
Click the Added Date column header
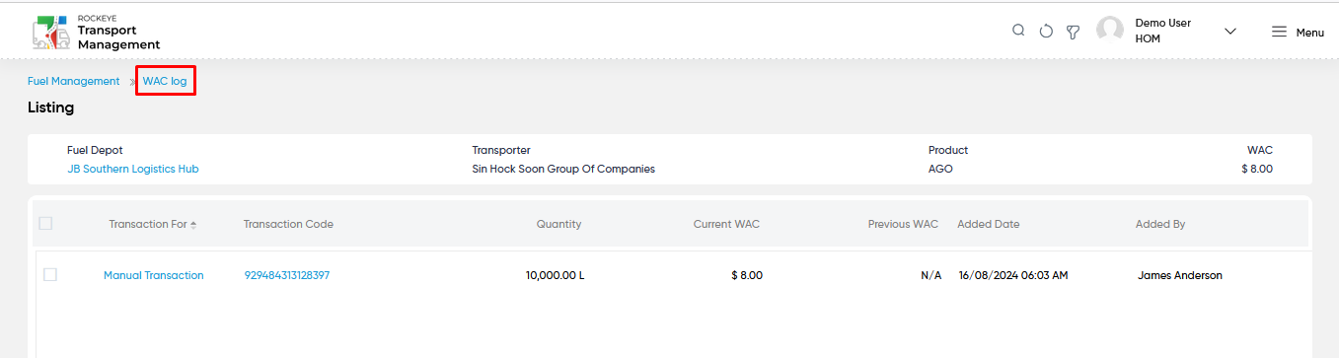point(989,224)
